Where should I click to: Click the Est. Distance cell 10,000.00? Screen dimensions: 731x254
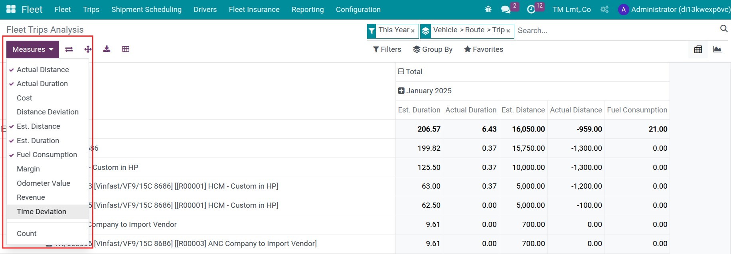coord(523,167)
